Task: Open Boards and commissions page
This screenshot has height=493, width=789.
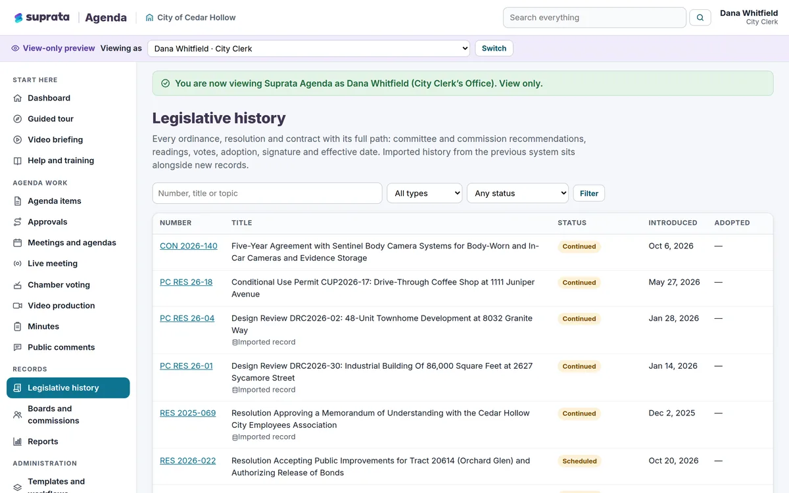Action: (68, 415)
